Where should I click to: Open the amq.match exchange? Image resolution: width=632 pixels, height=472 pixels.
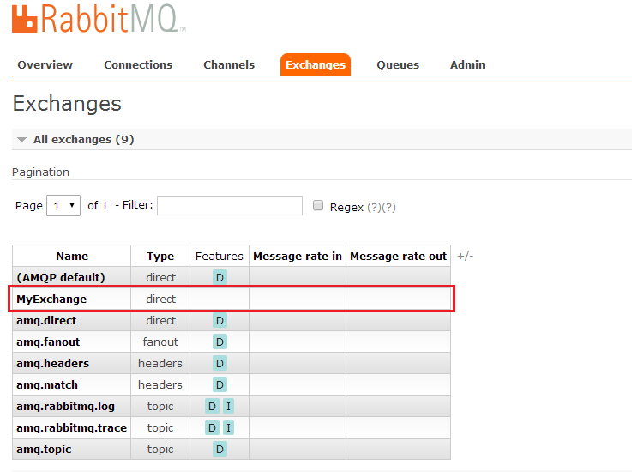tap(47, 384)
